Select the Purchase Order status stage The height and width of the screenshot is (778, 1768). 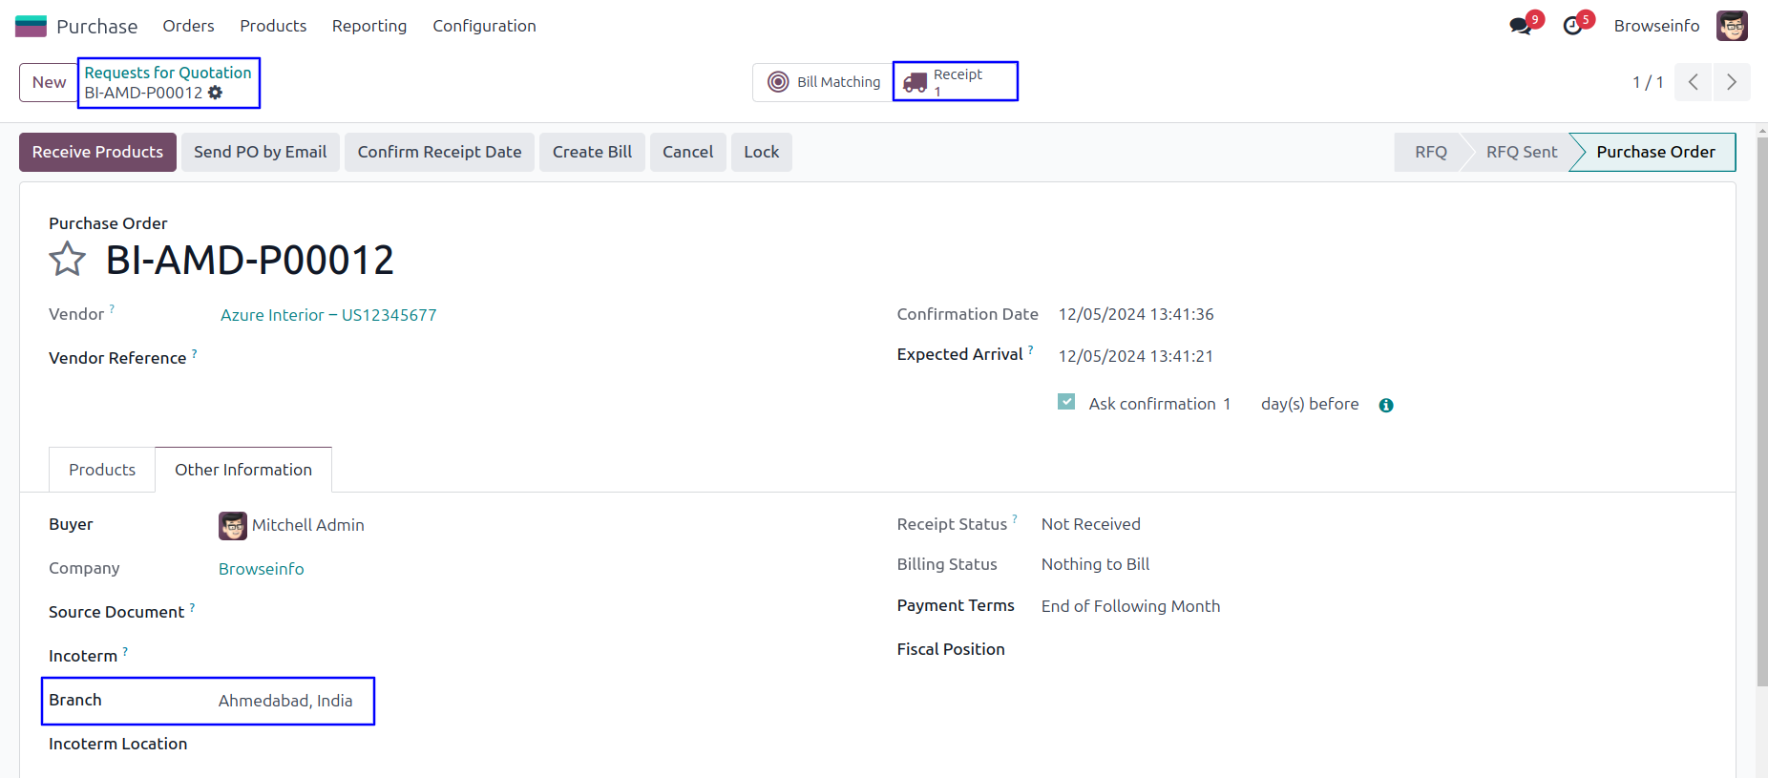pyautogui.click(x=1655, y=152)
